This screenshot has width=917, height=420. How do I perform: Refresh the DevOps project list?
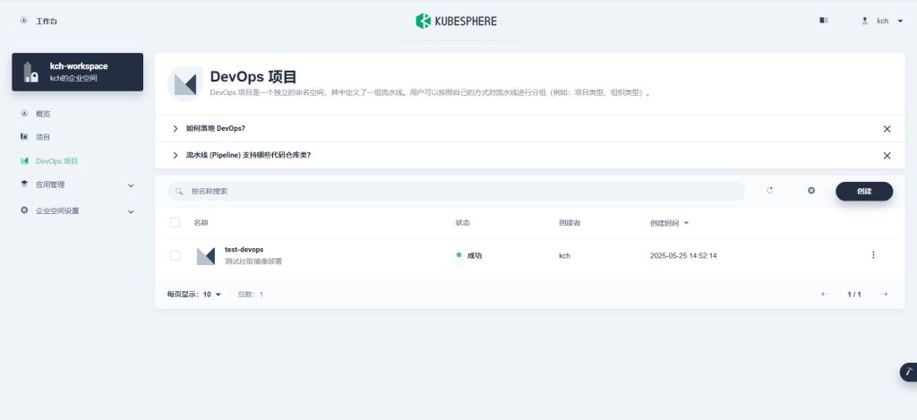coord(769,190)
